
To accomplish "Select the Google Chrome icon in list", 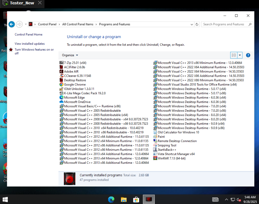I will pos(62,85).
